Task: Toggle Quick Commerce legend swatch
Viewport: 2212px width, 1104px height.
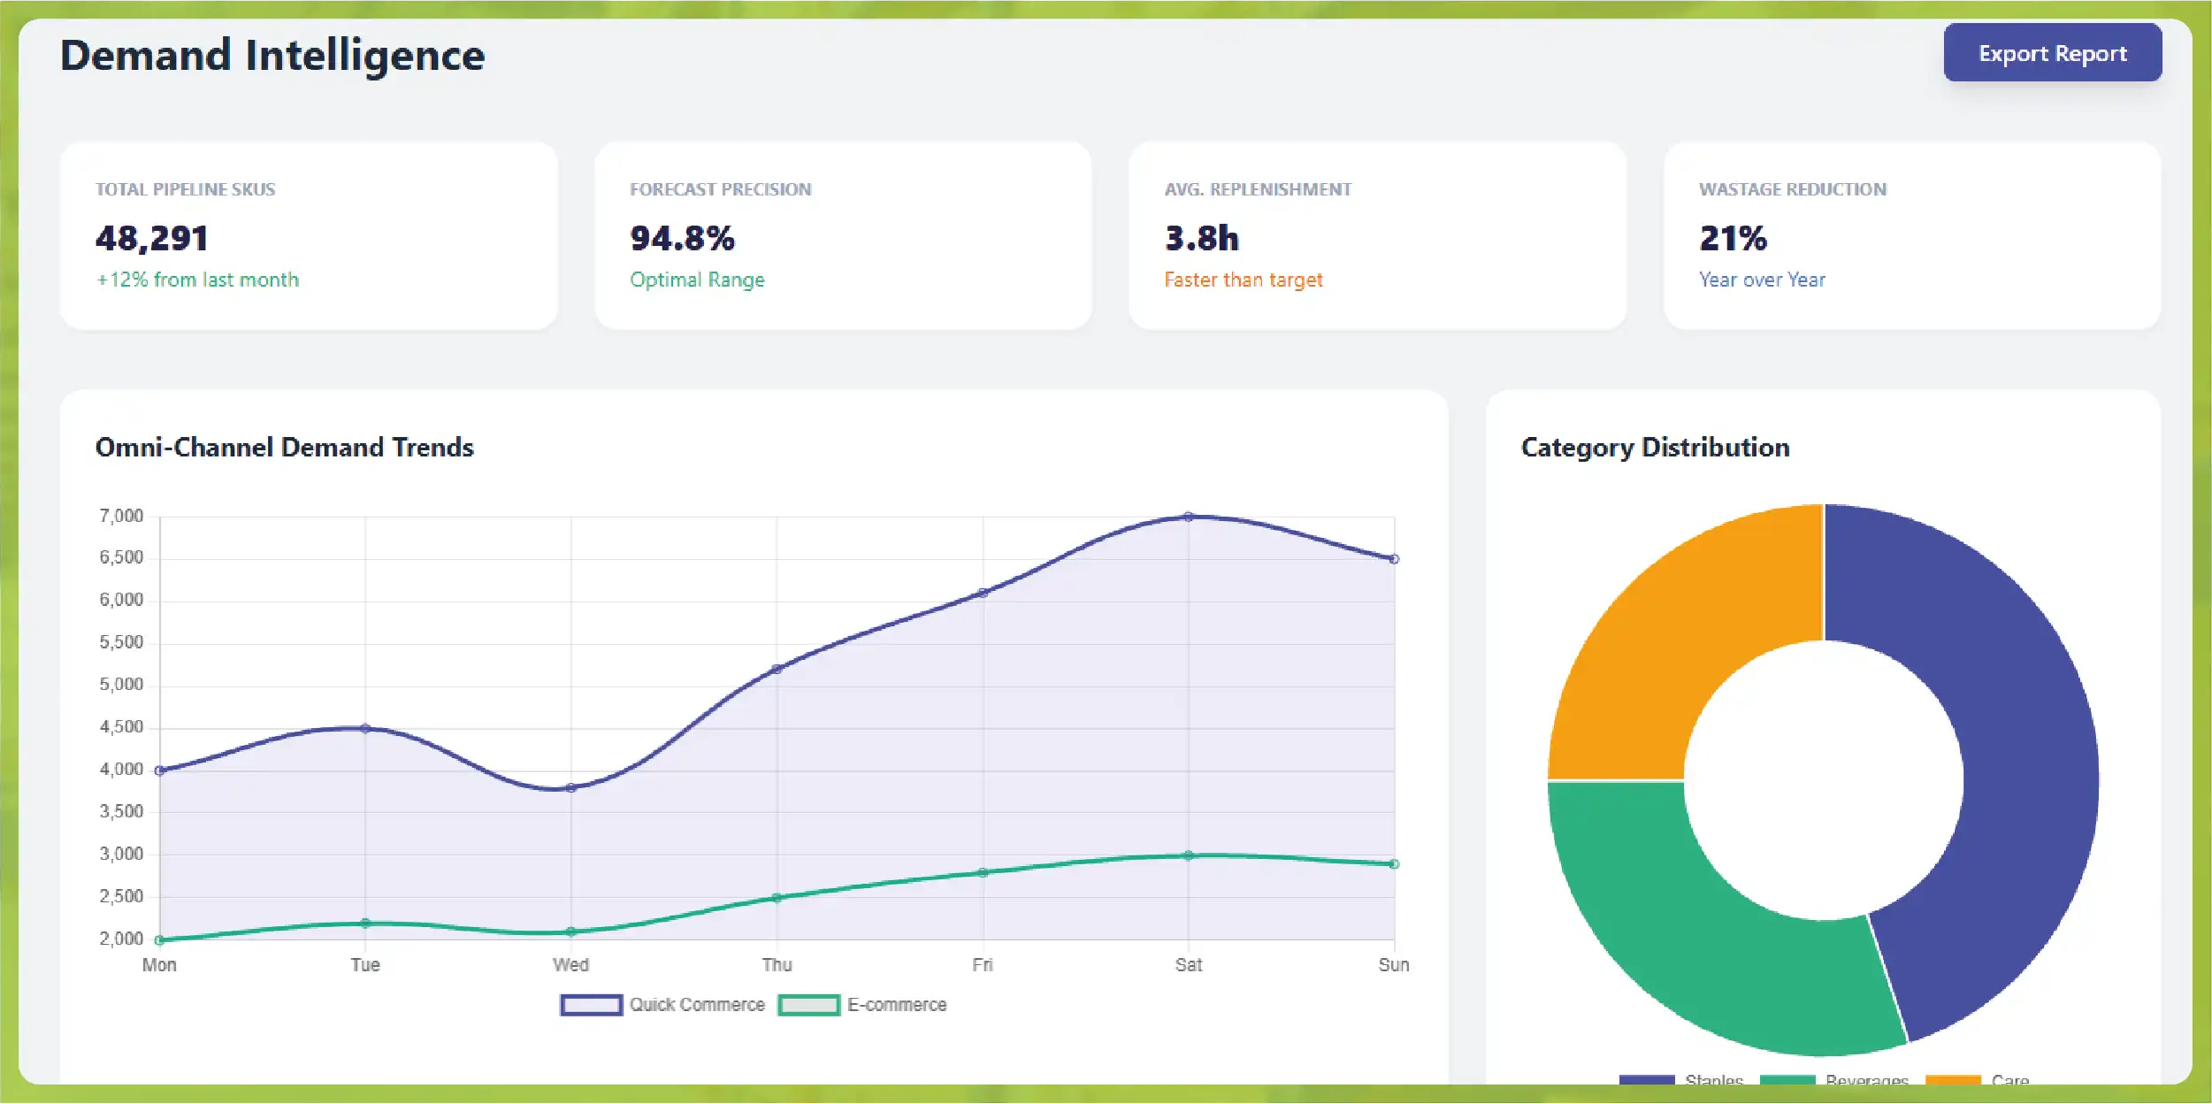Action: click(591, 1005)
